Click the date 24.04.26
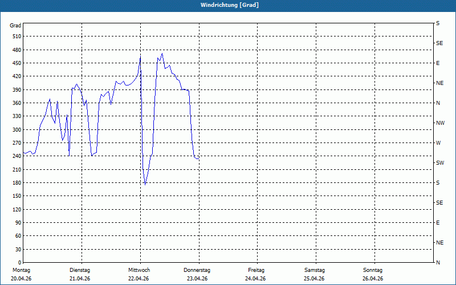Viewport: 456px width, 285px height. tap(255, 279)
